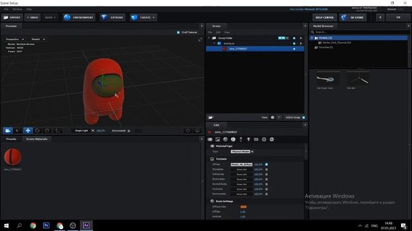This screenshot has width=412, height=231.
Task: Collapse the among us model arrow
Action: [214, 44]
